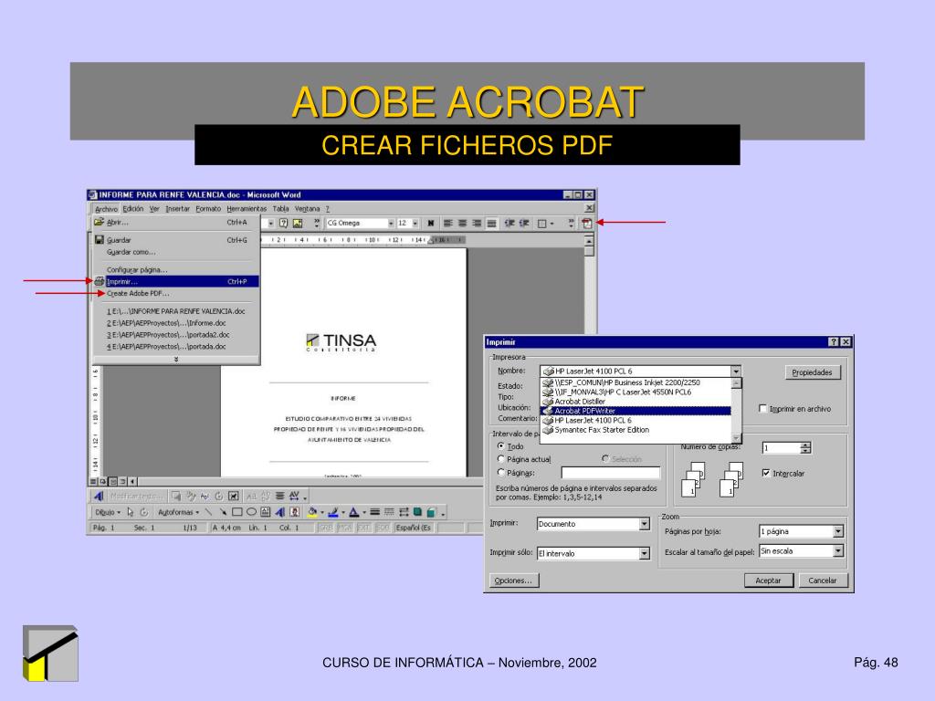The height and width of the screenshot is (701, 935).
Task: Open the CG Omega font name dropdown
Action: coord(391,223)
